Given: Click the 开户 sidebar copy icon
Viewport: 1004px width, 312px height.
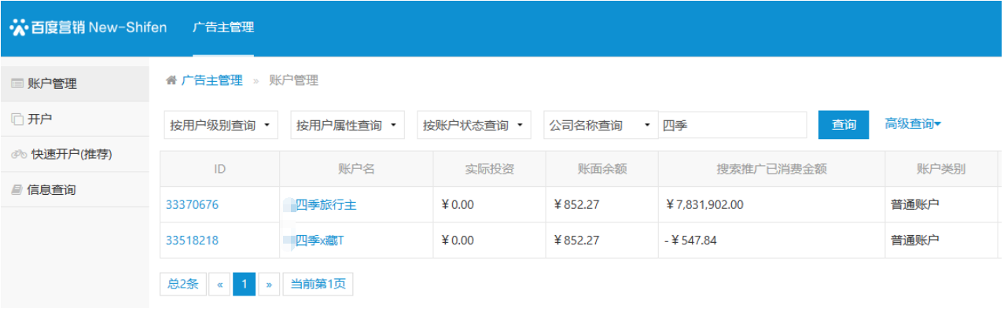Looking at the screenshot, I should [17, 119].
